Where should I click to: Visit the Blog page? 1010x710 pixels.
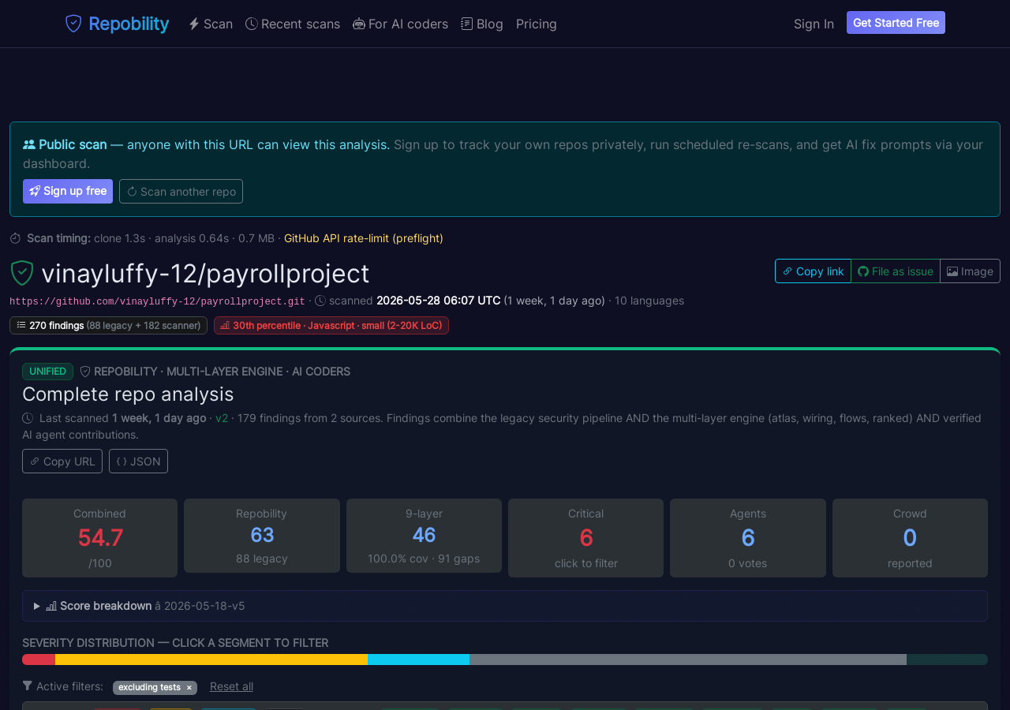[x=482, y=24]
